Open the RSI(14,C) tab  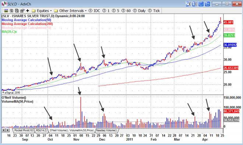click(42, 130)
